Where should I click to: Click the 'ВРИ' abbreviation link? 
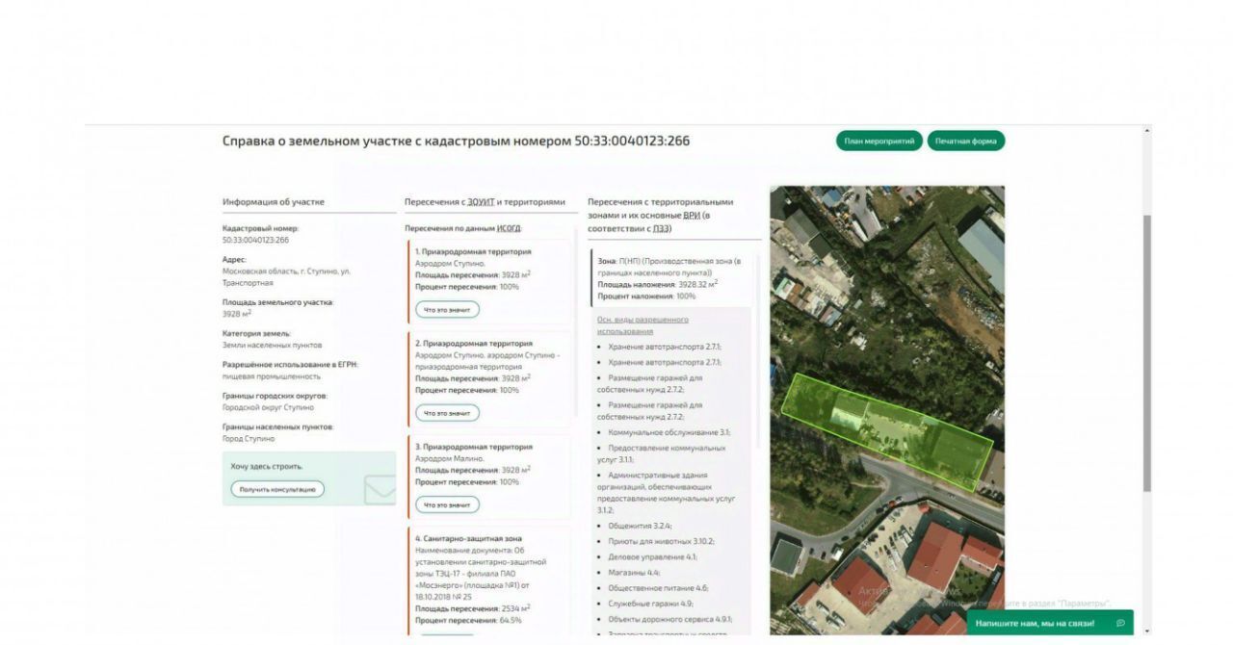click(691, 216)
